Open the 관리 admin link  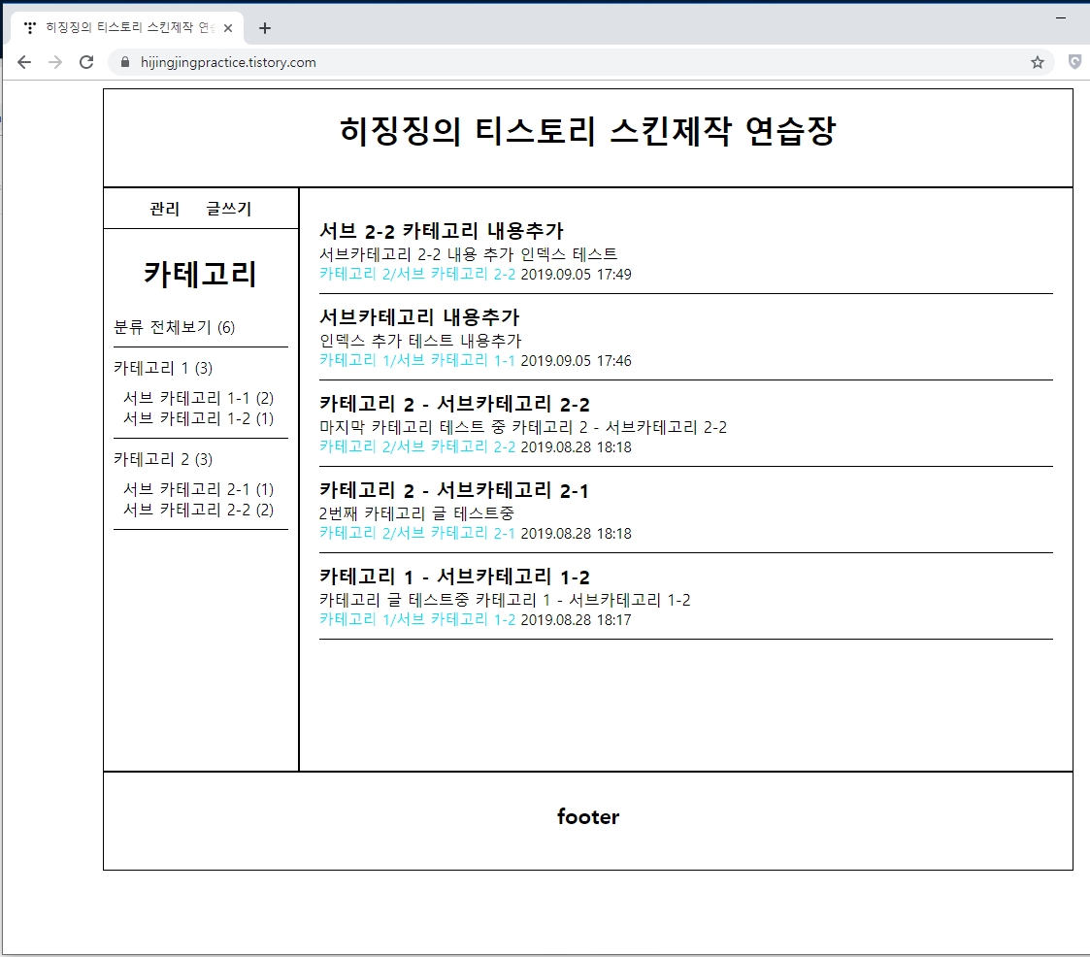(x=165, y=209)
